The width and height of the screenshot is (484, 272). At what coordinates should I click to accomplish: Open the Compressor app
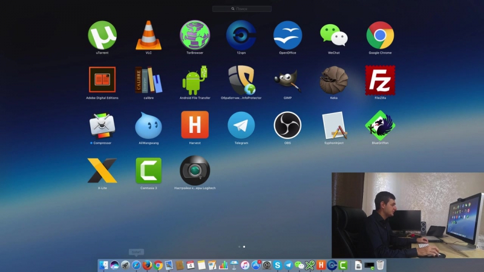coord(102,126)
